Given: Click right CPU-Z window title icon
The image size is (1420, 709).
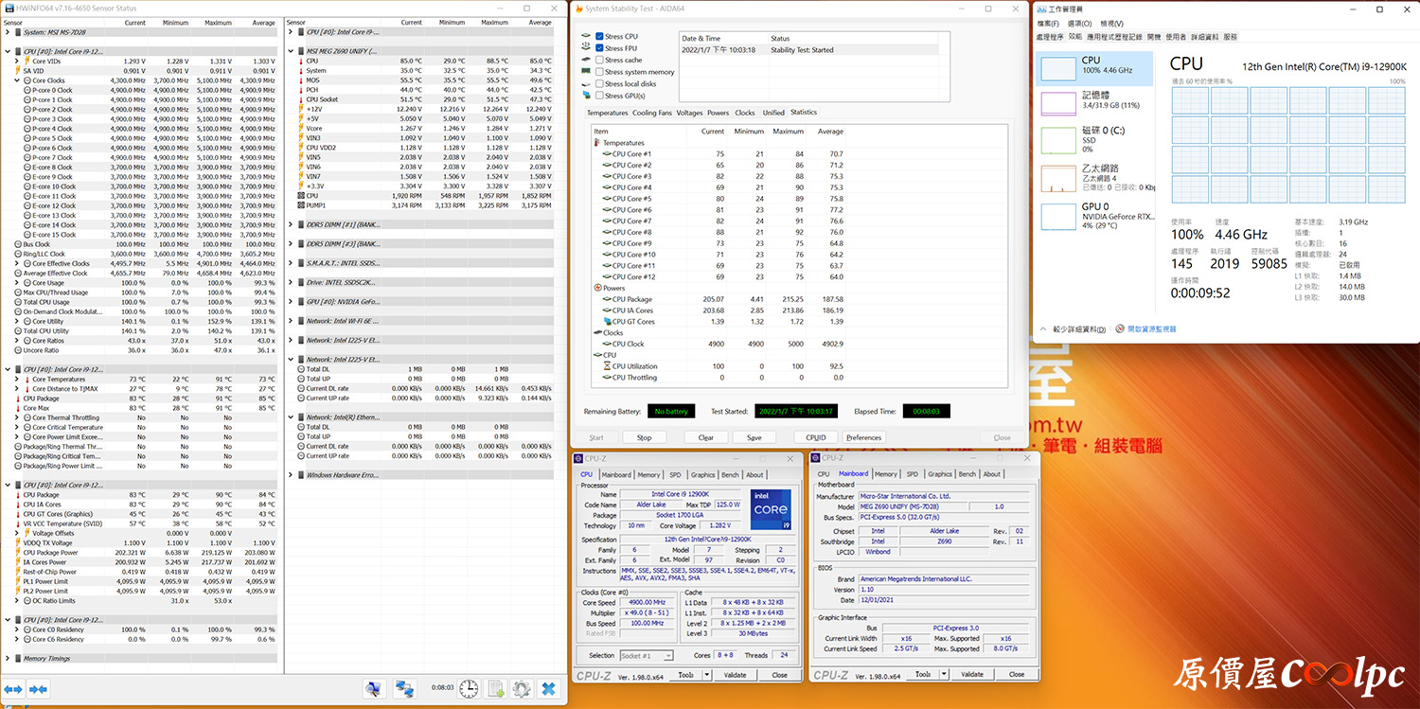Looking at the screenshot, I should click(816, 458).
